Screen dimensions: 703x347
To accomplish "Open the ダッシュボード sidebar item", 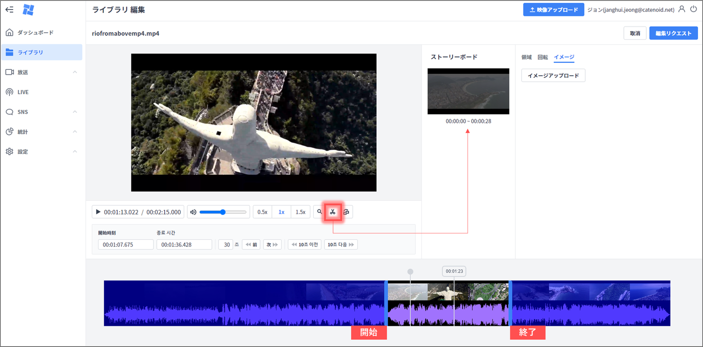I will tap(35, 33).
